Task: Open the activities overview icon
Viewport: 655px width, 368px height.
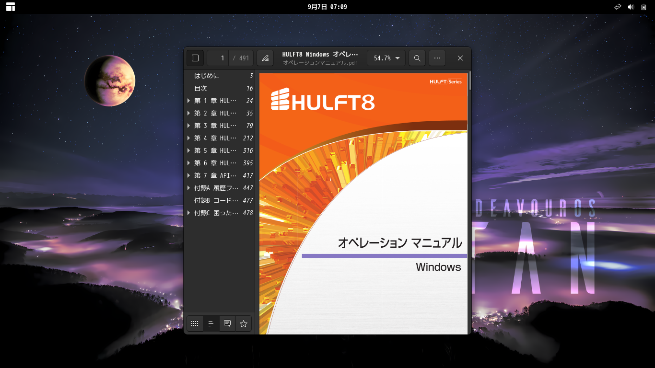Action: pos(11,7)
